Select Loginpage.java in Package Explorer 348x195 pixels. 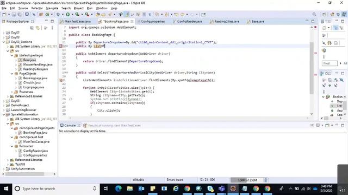(33, 87)
